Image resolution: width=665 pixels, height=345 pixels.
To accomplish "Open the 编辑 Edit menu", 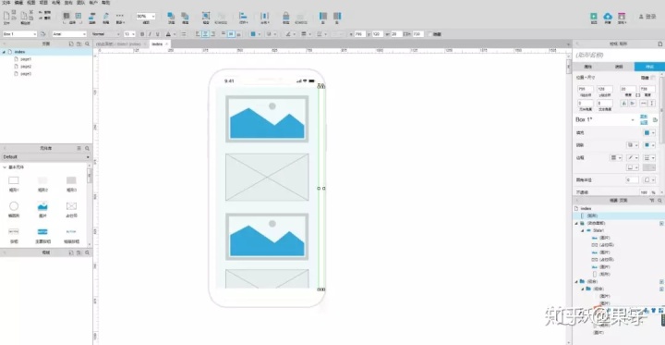I will pyautogui.click(x=18, y=3).
